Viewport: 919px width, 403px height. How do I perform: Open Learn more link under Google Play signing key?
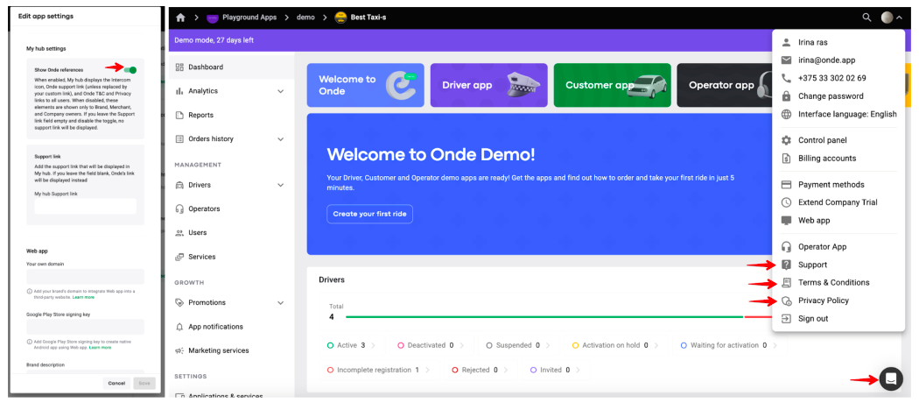point(101,347)
